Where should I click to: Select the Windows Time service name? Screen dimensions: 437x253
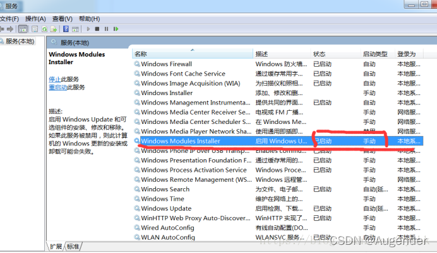coord(162,199)
